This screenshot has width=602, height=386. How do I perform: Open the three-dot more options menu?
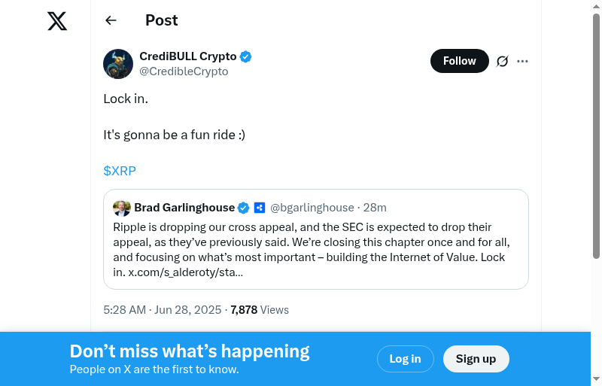523,61
